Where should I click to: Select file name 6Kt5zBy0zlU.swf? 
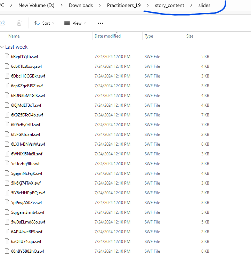click(x=26, y=125)
